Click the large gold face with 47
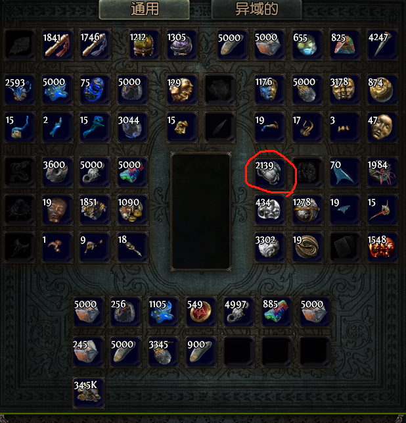The height and width of the screenshot is (423, 406). 382,128
